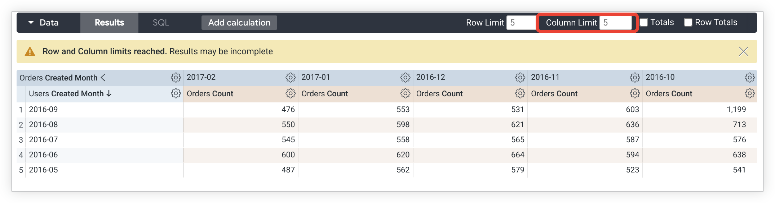Image resolution: width=775 pixels, height=203 pixels.
Task: Open gear menu for 2016-12 pivot column
Action: tap(520, 78)
